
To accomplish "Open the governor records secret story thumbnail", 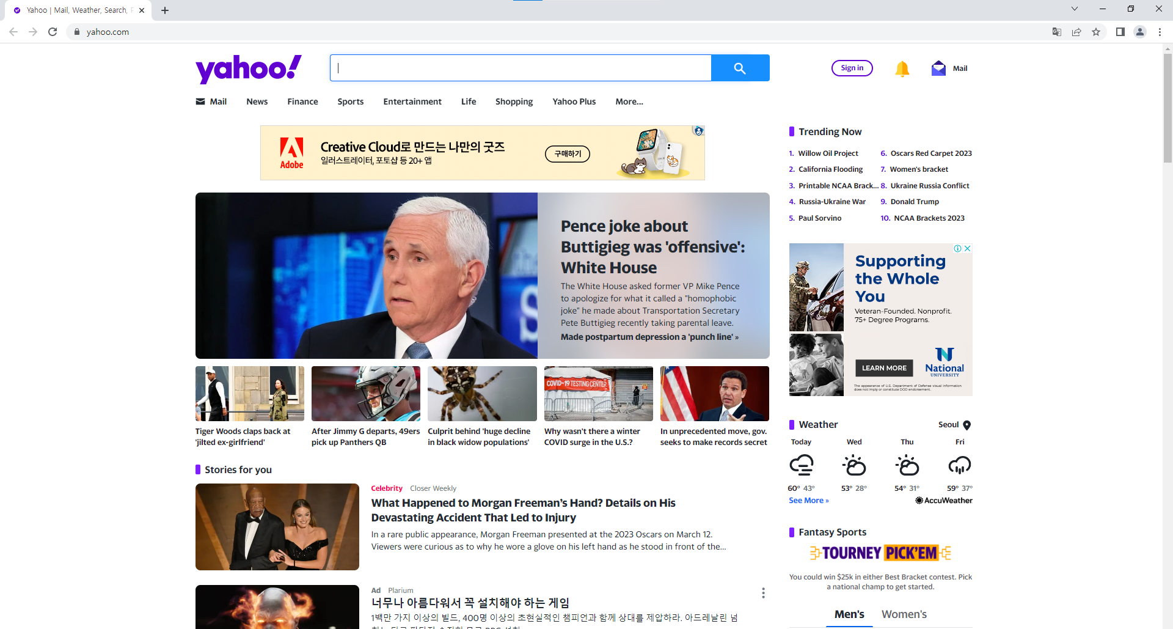I will pos(715,394).
